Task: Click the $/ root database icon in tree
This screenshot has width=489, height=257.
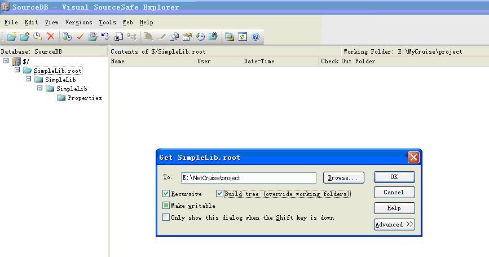Action: coord(16,62)
